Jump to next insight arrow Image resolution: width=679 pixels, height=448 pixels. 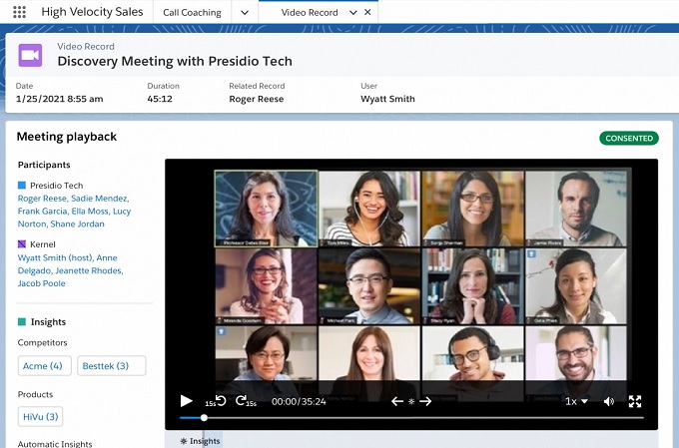click(x=425, y=401)
